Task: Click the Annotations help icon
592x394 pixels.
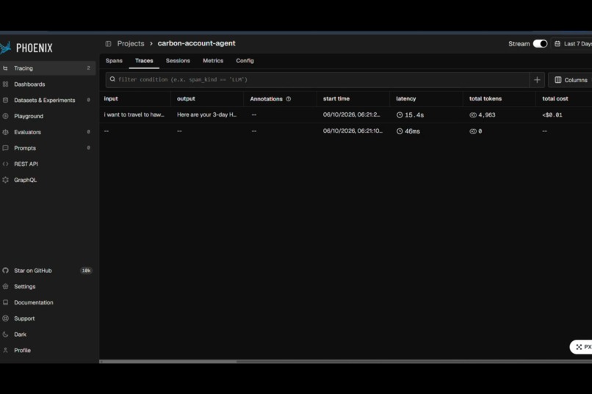Action: point(289,99)
